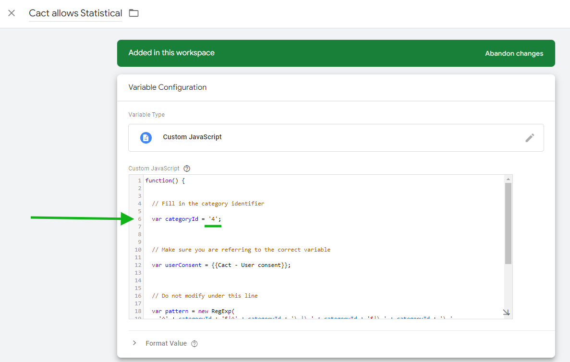
Task: Expand the Format Value section chevron
Action: point(134,343)
